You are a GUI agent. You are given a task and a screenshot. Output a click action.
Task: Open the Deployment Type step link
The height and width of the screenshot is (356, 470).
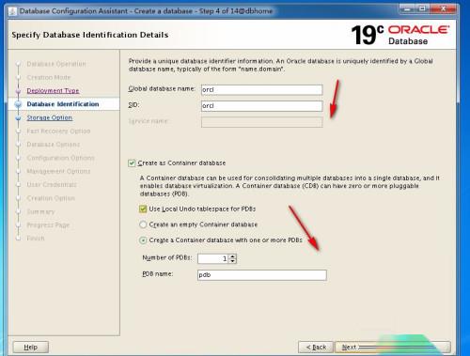pyautogui.click(x=53, y=91)
